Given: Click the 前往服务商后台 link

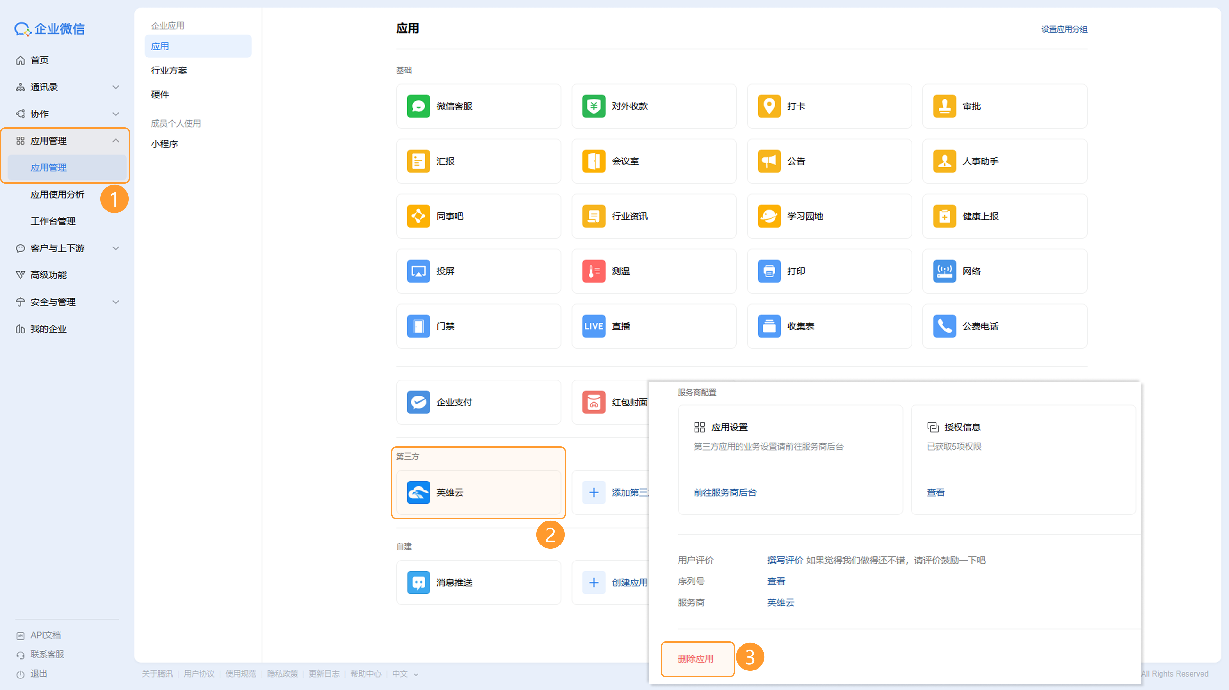Looking at the screenshot, I should [725, 492].
